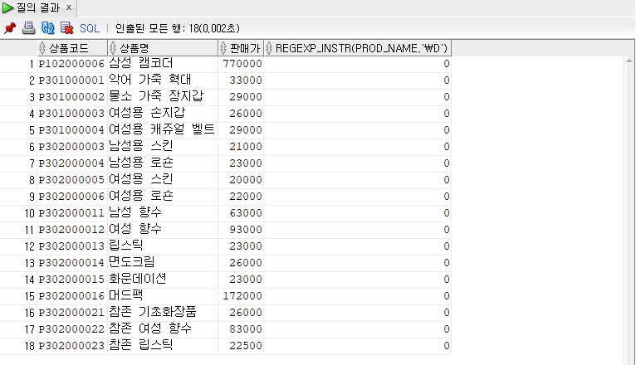Select cell 화운데이션

(163, 280)
